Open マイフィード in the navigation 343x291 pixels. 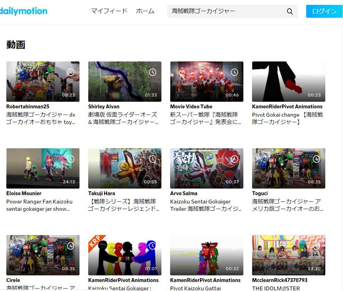(x=109, y=11)
